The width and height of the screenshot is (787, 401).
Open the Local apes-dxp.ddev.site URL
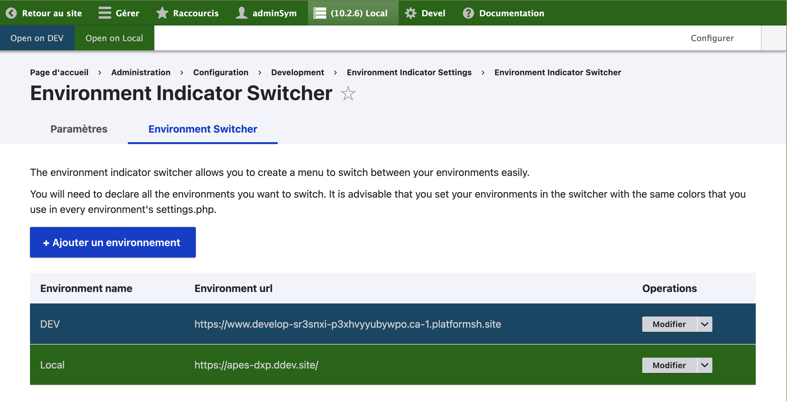256,365
